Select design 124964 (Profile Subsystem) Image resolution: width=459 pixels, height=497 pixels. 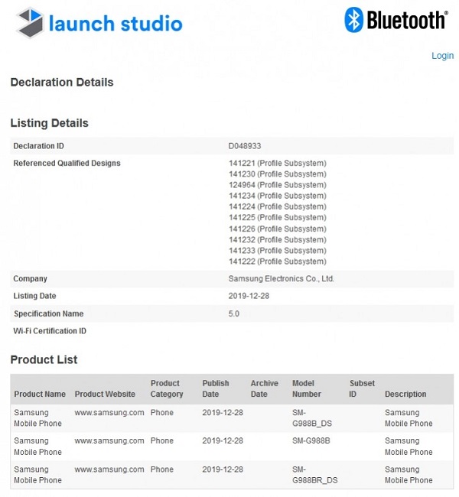pos(277,185)
